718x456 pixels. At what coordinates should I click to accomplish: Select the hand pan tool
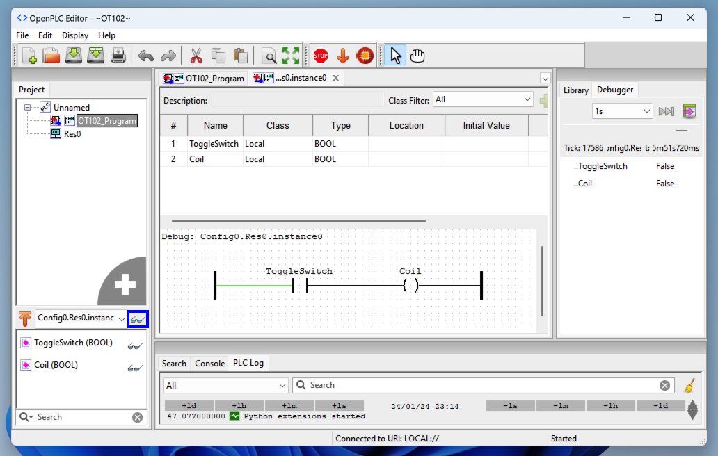[417, 56]
